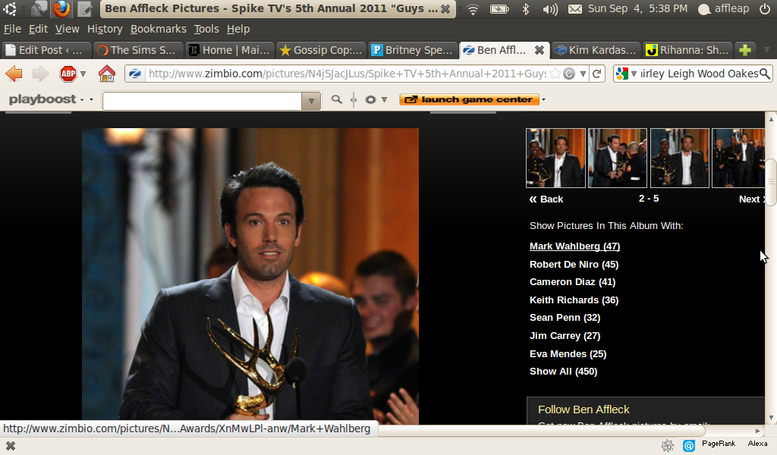Click the Show All (450) link
This screenshot has width=777, height=455.
point(564,372)
